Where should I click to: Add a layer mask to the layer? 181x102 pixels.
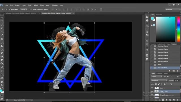[163, 100]
